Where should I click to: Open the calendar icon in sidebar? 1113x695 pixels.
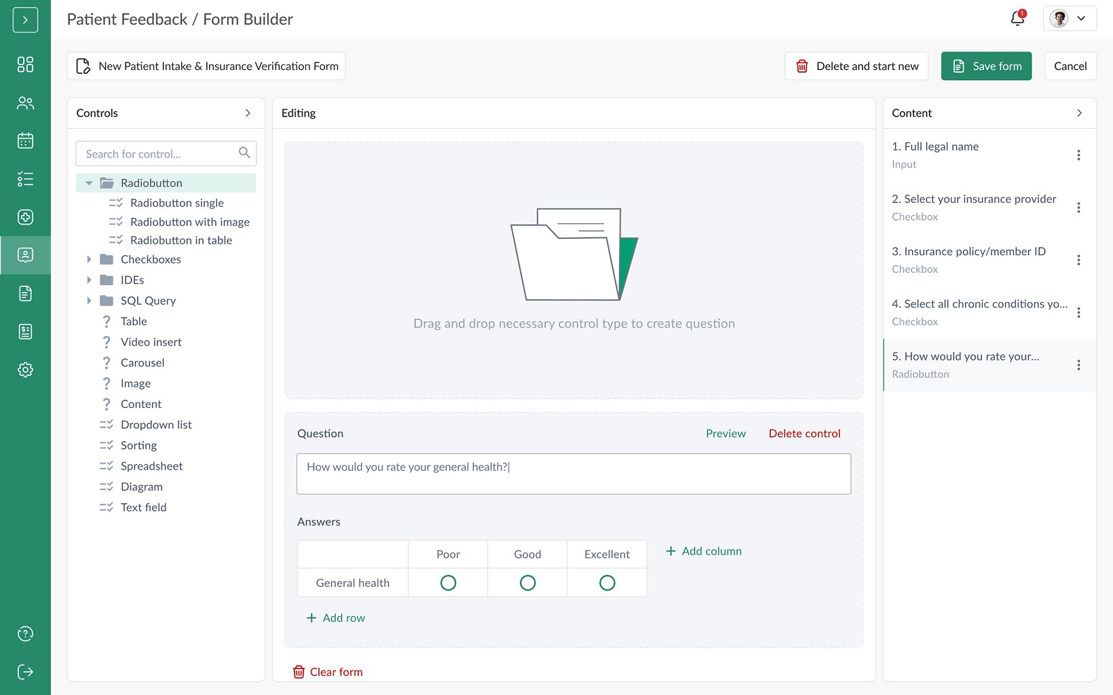(x=25, y=141)
